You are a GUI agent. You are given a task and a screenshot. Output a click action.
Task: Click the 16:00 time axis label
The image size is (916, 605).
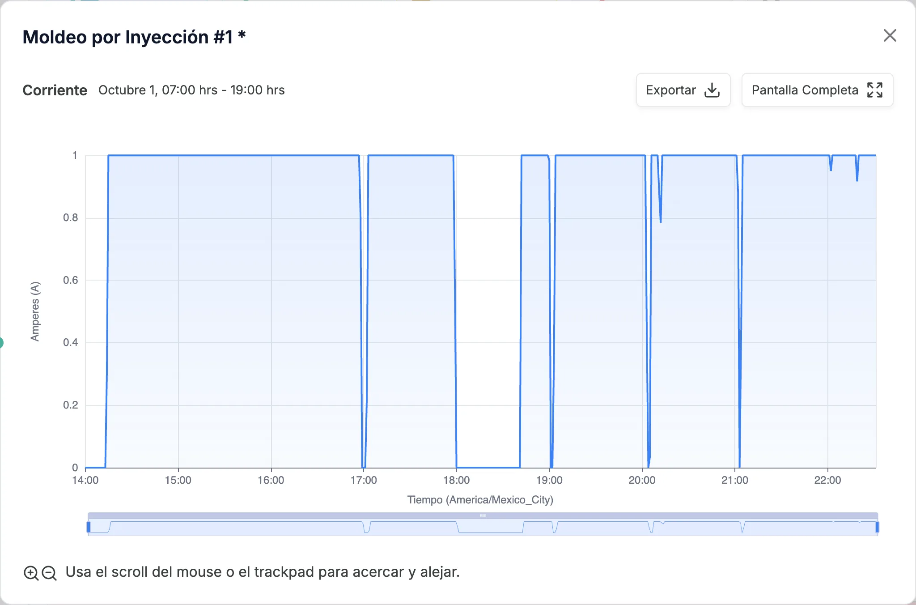(x=271, y=480)
